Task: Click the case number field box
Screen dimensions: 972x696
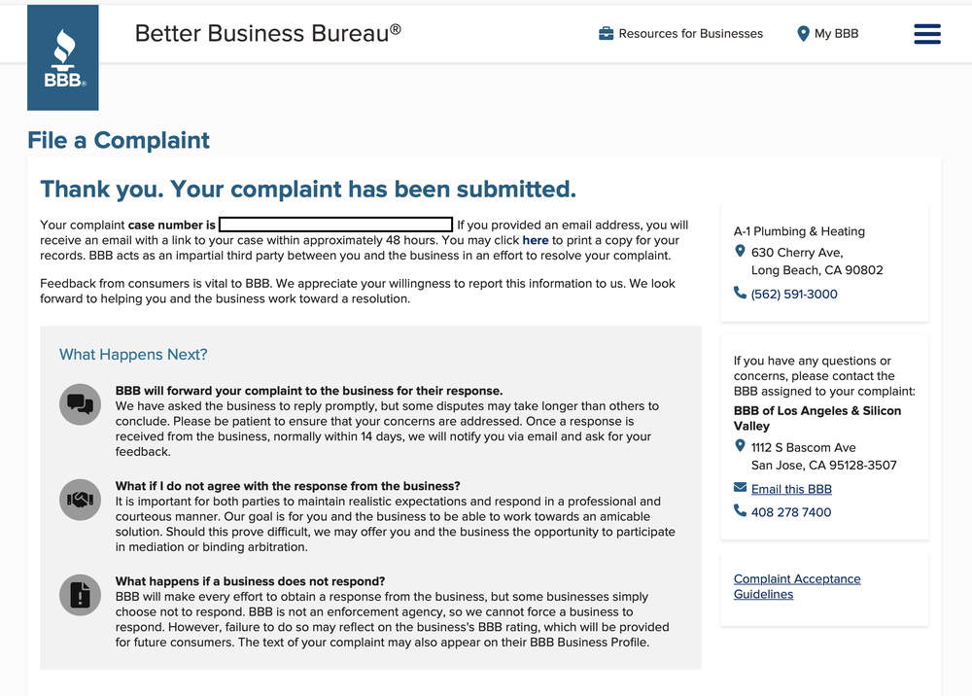Action: pos(335,225)
